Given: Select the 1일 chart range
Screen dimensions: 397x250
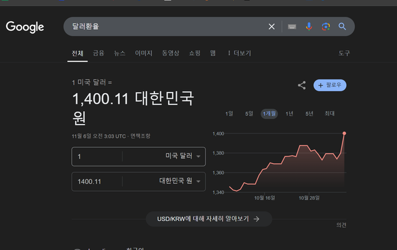Looking at the screenshot, I should point(229,114).
